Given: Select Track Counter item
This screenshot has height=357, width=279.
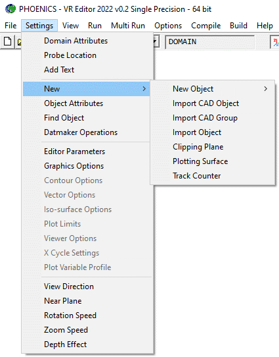Looking at the screenshot, I should coord(196,176).
